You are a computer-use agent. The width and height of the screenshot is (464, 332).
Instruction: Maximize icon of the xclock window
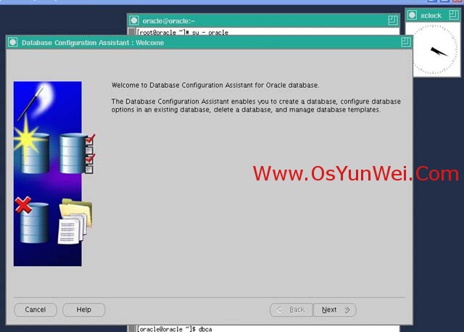pos(454,14)
